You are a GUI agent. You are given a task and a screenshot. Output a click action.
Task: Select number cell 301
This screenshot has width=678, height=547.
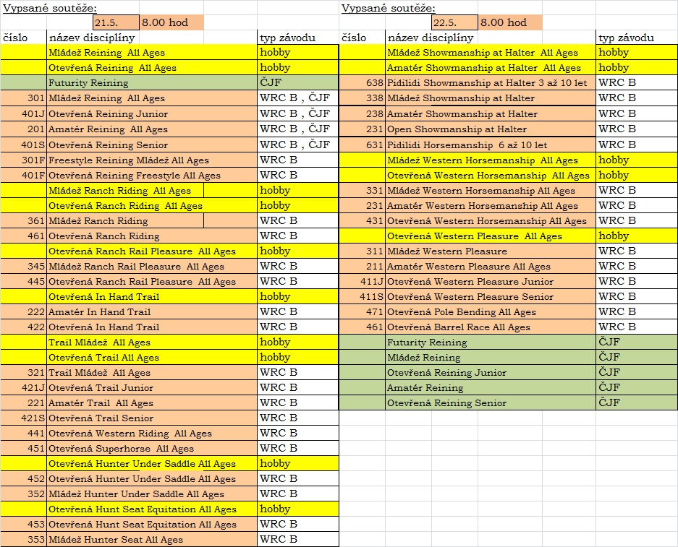point(24,98)
